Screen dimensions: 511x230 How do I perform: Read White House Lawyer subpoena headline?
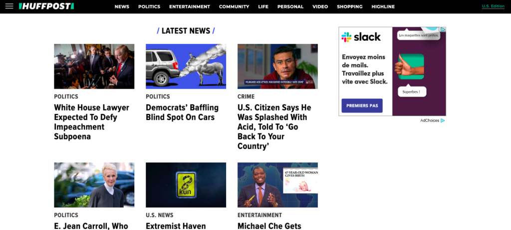coord(92,122)
